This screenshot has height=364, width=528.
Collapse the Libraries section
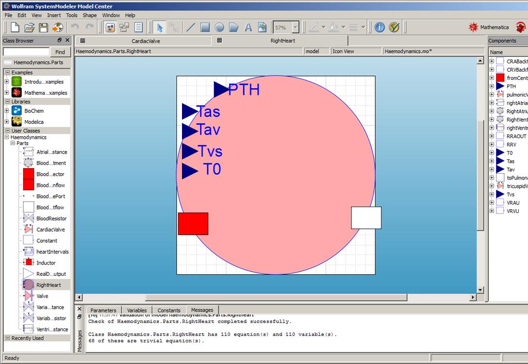7,102
